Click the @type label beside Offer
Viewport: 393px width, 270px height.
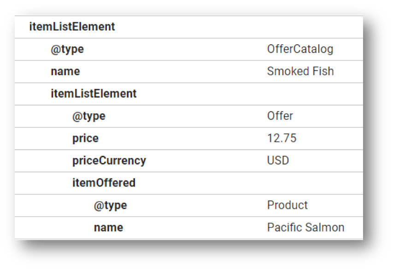(89, 116)
